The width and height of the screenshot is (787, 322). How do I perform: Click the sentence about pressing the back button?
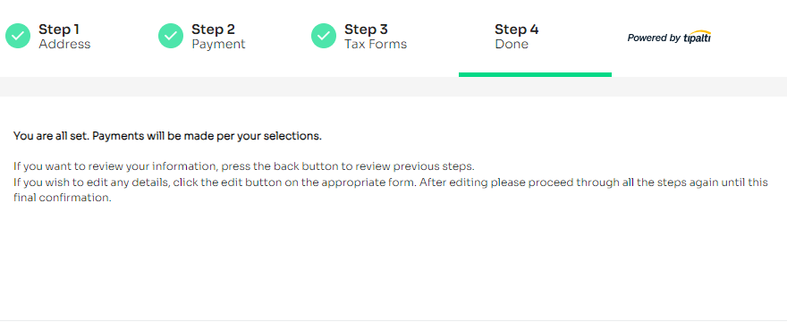tap(244, 166)
